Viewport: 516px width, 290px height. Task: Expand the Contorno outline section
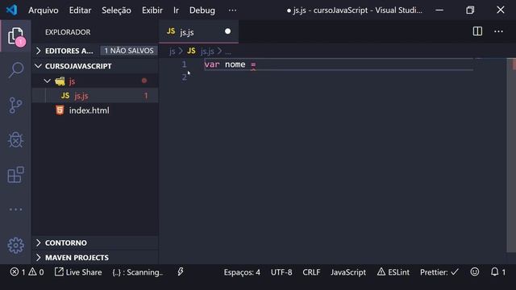[95, 242]
